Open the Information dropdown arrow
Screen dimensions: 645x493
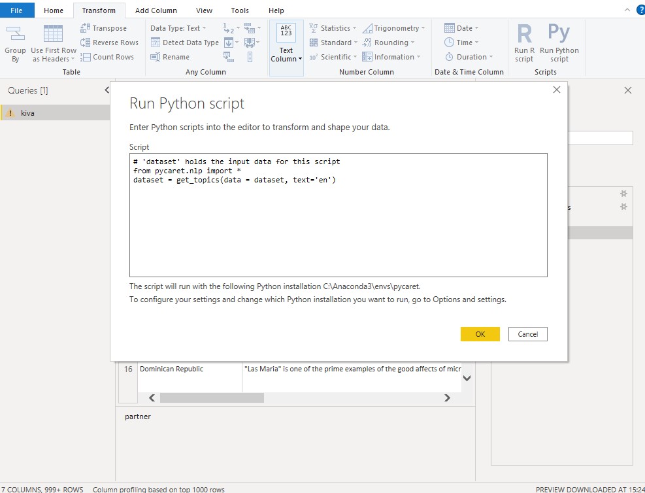tap(418, 57)
